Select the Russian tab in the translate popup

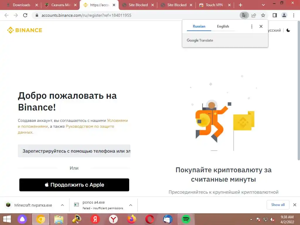tap(199, 26)
